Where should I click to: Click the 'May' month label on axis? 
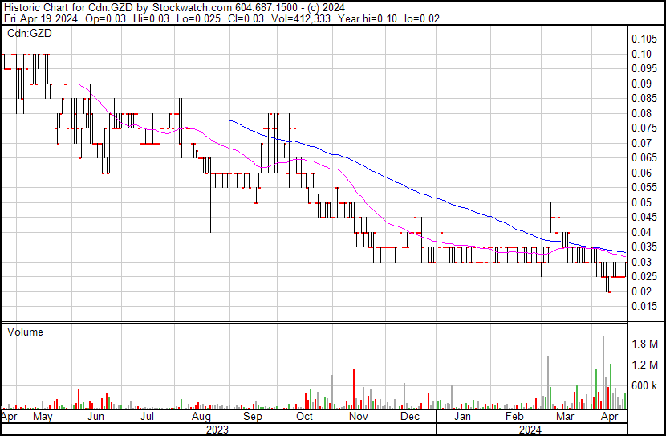pyautogui.click(x=43, y=416)
